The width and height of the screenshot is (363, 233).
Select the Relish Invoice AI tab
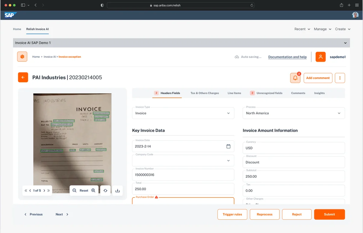pos(38,29)
